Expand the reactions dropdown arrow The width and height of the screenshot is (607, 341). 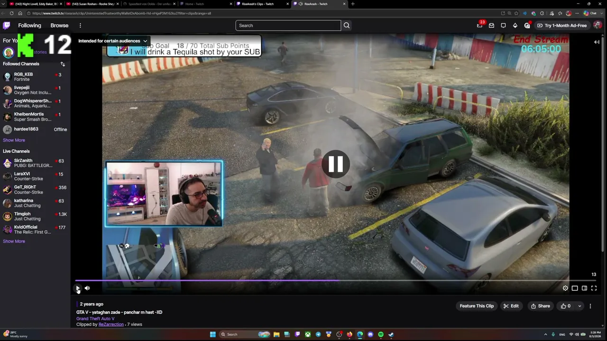579,306
